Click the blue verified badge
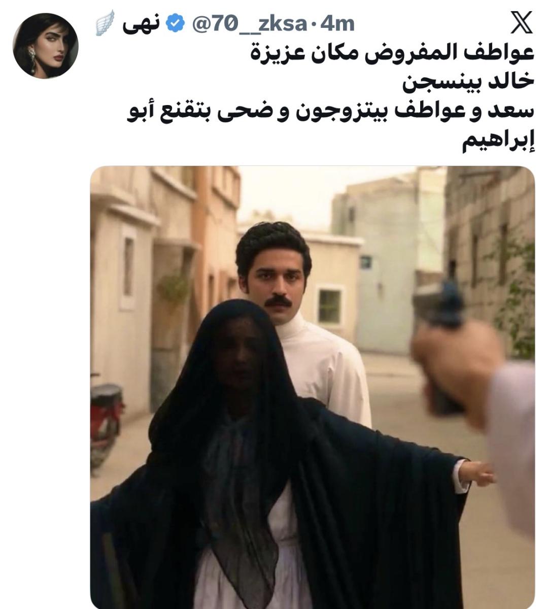Image resolution: width=548 pixels, height=609 pixels. pos(176,23)
